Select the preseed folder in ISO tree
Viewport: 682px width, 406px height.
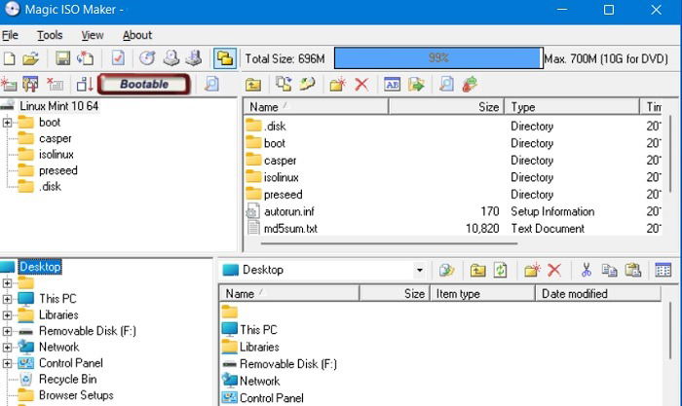[x=57, y=170]
